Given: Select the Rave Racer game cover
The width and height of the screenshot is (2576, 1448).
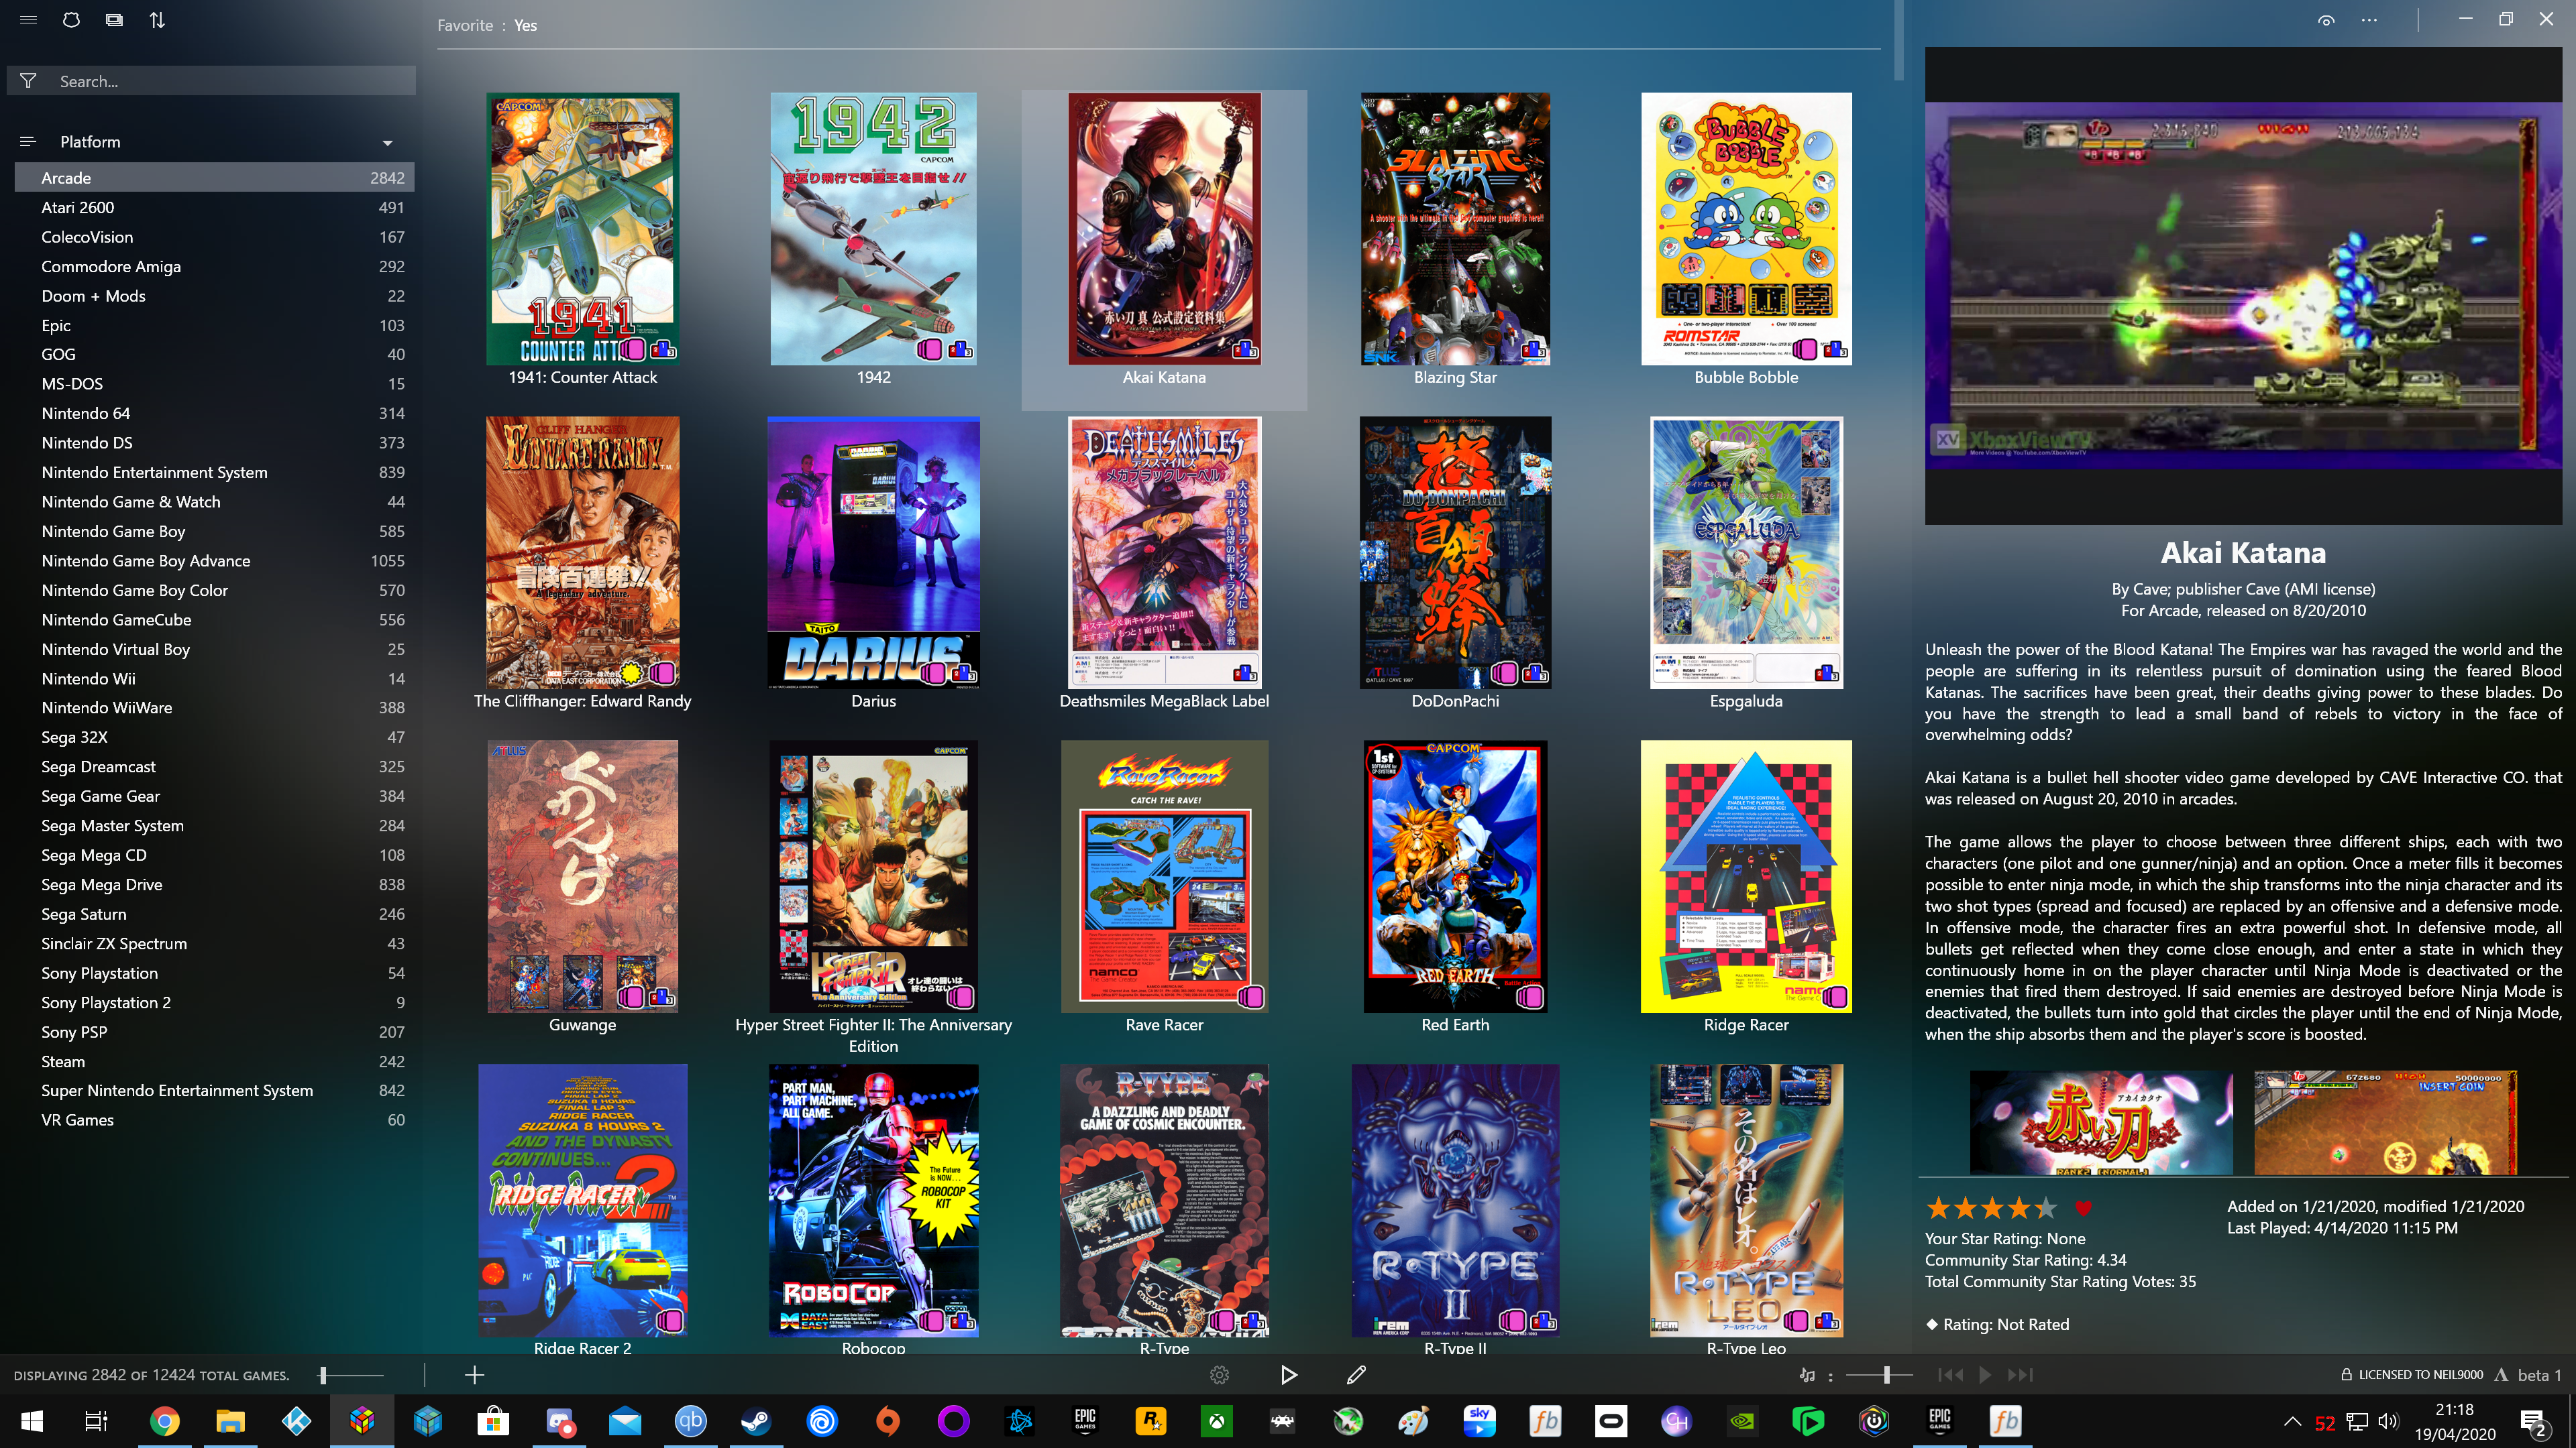Looking at the screenshot, I should pos(1164,876).
